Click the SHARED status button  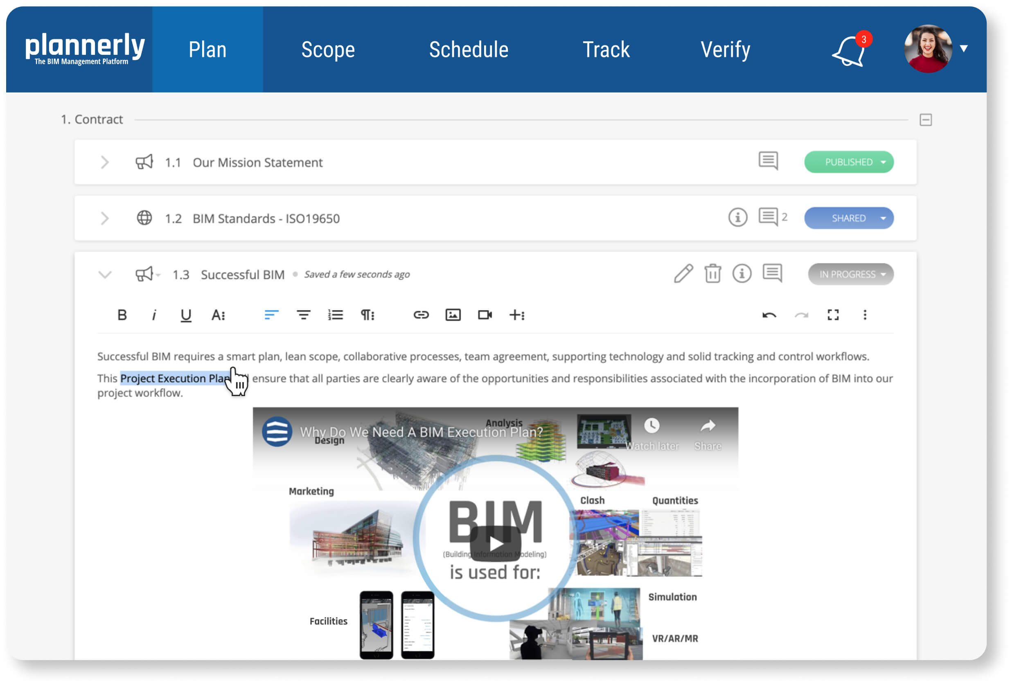point(849,218)
